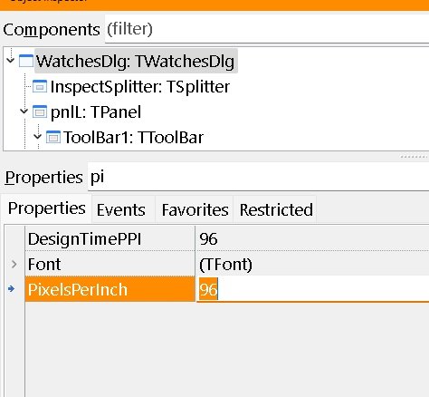Open the Favorites tab
Viewport: 429px width, 397px height.
tap(195, 209)
